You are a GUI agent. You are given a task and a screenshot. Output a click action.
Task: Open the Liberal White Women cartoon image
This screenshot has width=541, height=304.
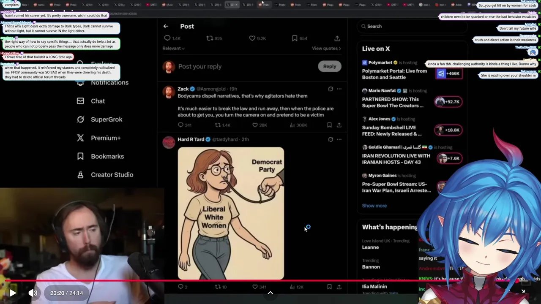[231, 213]
